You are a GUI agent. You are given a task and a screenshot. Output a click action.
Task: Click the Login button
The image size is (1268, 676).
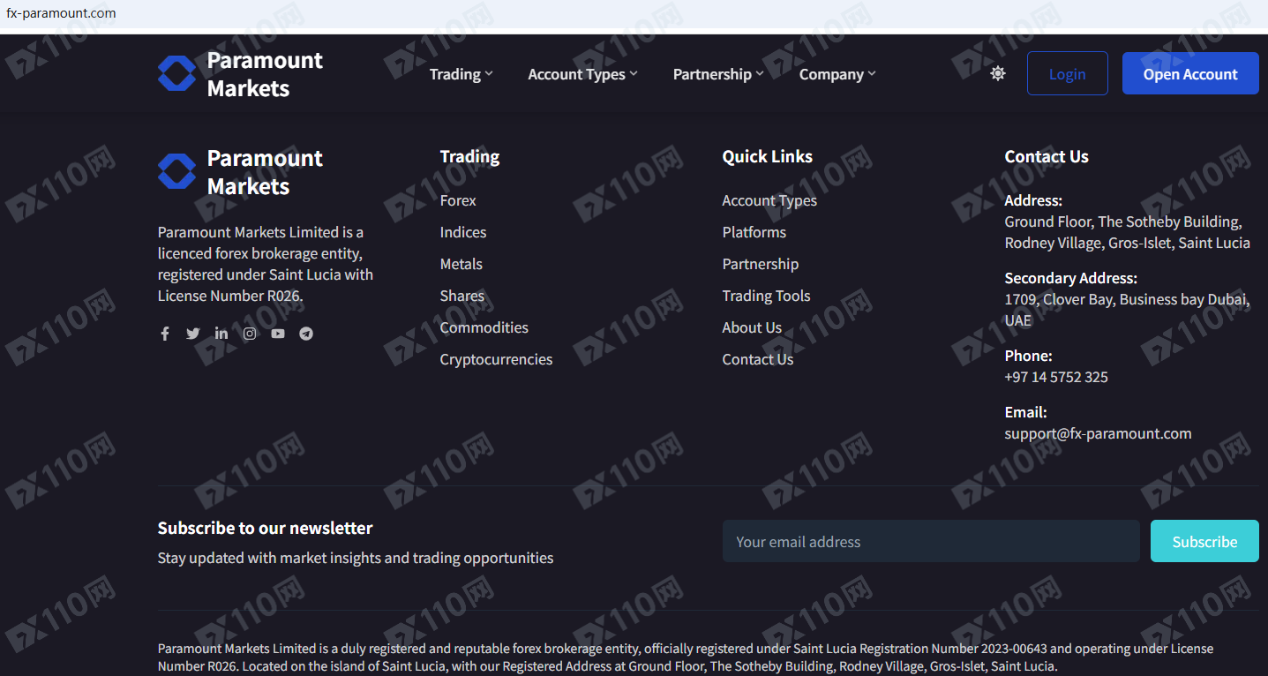pos(1067,73)
